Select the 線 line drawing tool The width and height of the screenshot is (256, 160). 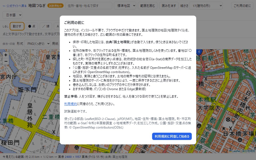46,26
